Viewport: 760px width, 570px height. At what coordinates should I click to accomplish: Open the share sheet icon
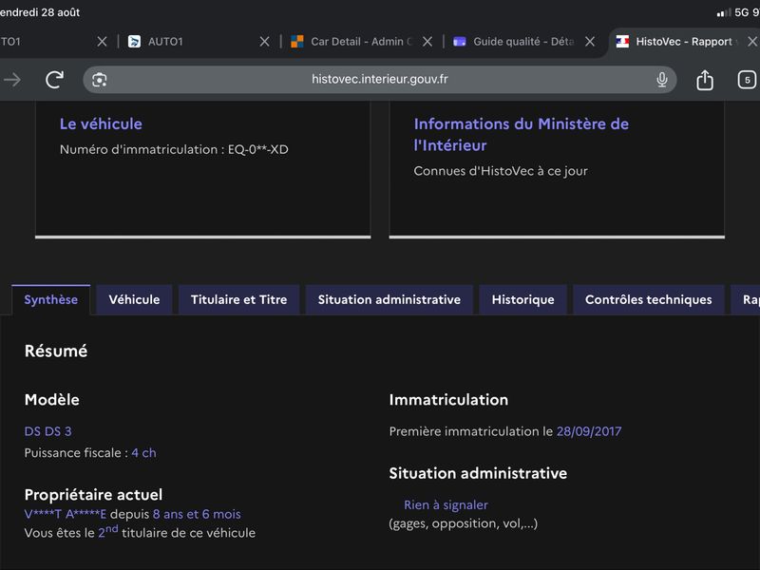(705, 80)
